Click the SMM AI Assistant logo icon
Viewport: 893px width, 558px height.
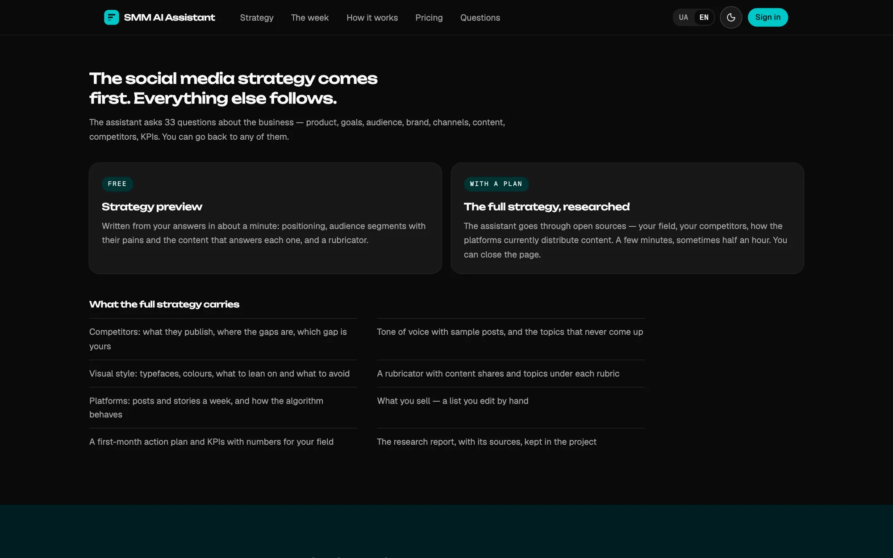[x=111, y=17]
